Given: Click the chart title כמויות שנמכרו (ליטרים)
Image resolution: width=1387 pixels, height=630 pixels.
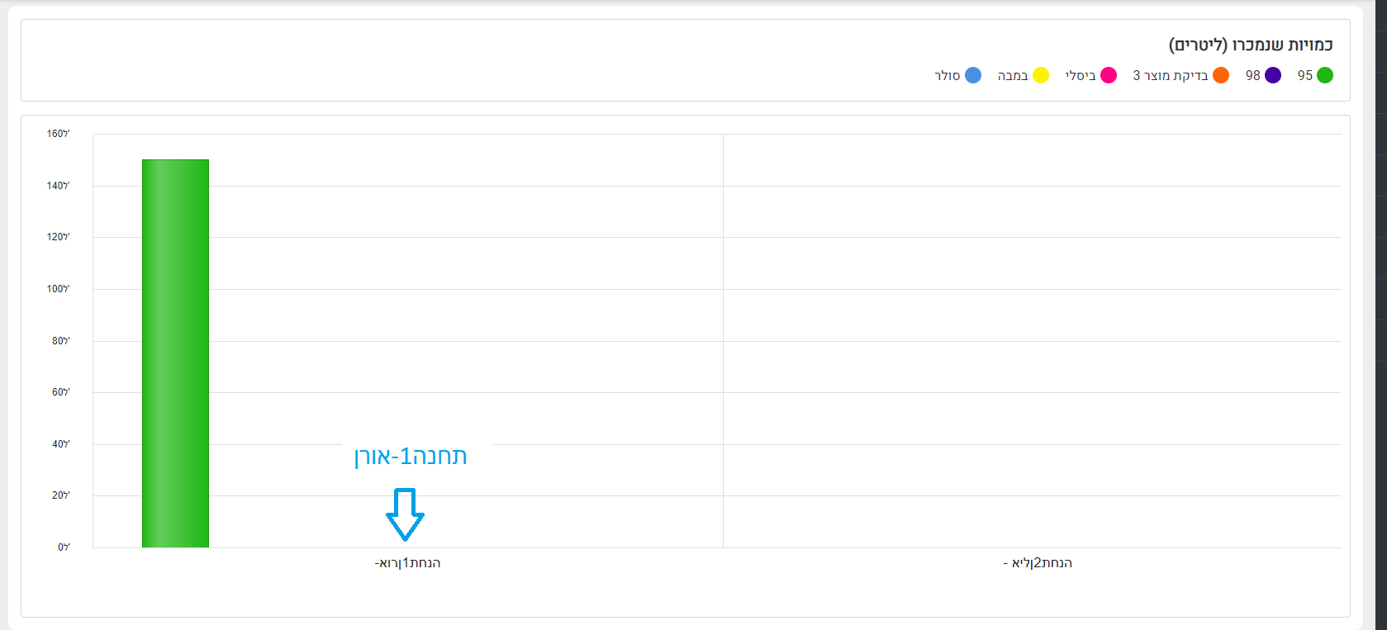Looking at the screenshot, I should [1251, 45].
